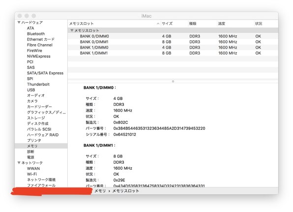Click the pane splitter handle dot
Viewport: 293px width, 212px height.
pyautogui.click(x=173, y=81)
